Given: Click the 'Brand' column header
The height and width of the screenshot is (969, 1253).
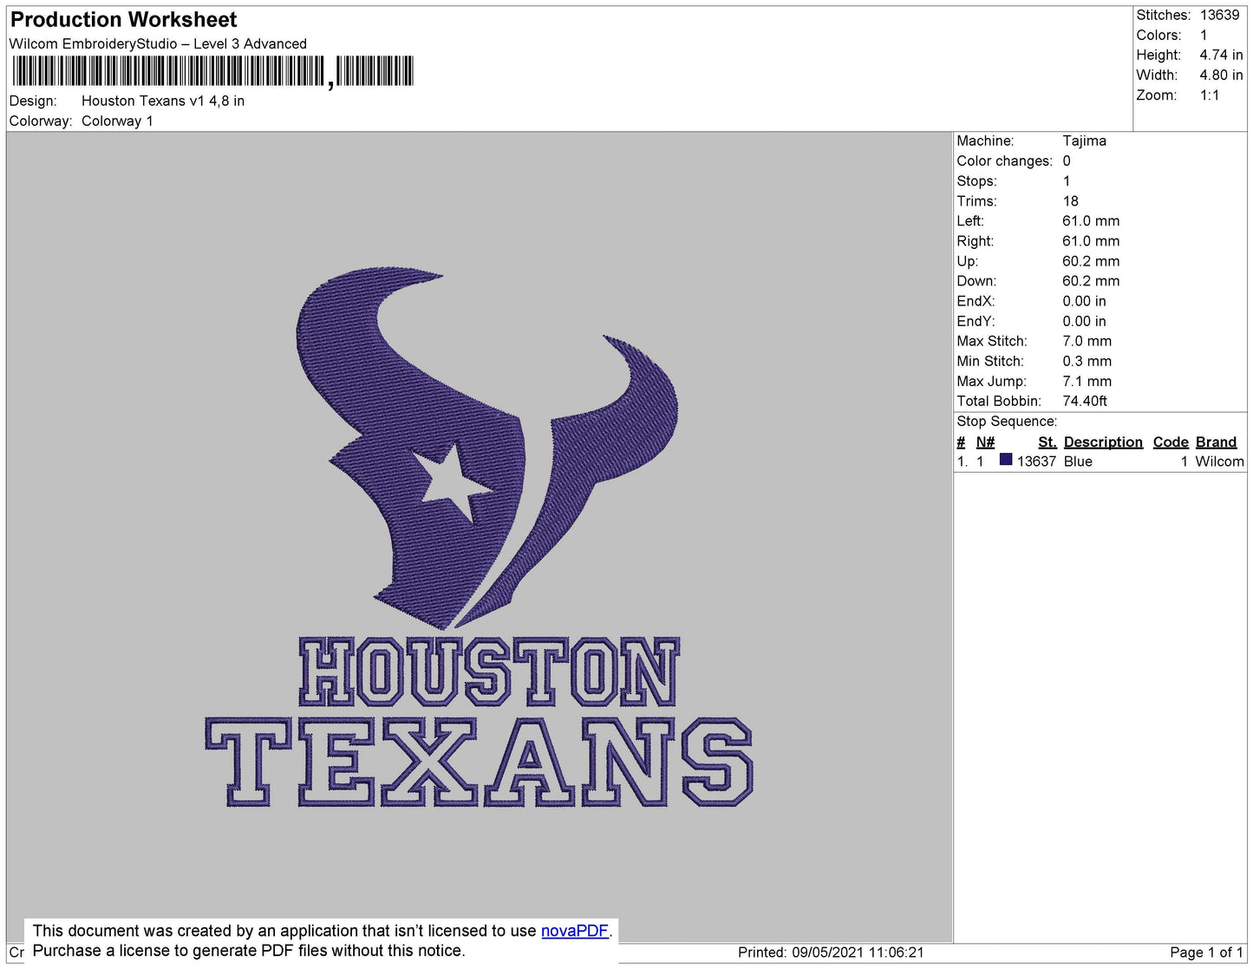Looking at the screenshot, I should click(x=1216, y=442).
